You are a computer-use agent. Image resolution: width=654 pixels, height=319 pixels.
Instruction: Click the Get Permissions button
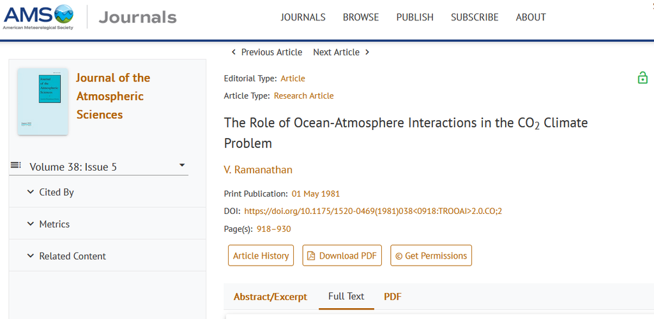pyautogui.click(x=430, y=255)
